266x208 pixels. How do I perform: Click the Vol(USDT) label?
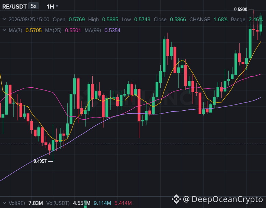58,203
